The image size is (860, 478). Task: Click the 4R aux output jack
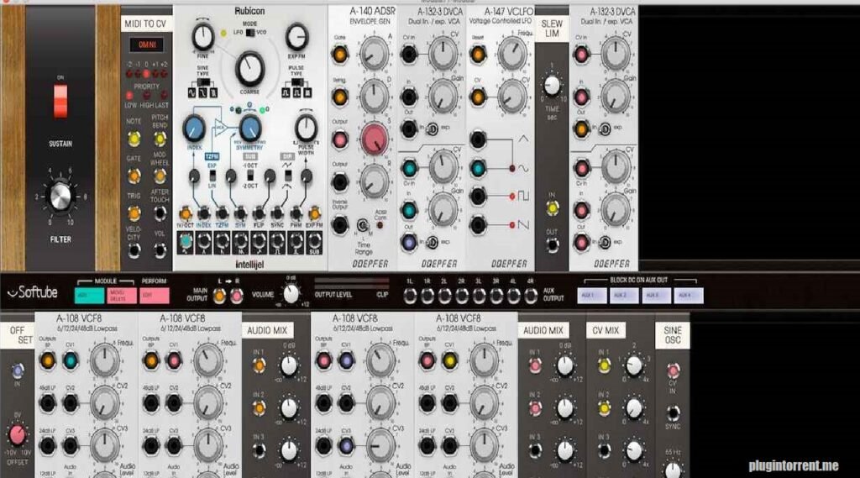click(x=531, y=297)
